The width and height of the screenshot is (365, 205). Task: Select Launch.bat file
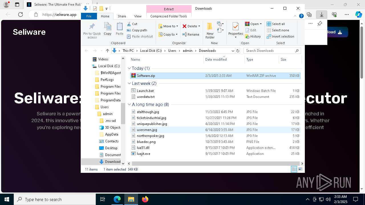[x=215, y=91]
